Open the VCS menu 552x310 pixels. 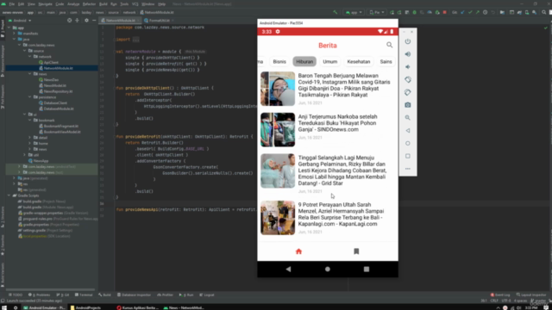(x=135, y=3)
